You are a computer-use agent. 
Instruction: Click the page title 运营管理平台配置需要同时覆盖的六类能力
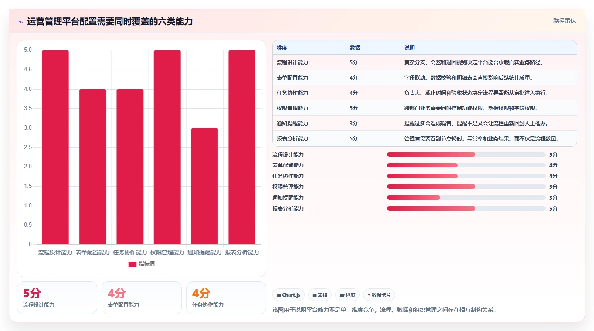click(x=110, y=21)
